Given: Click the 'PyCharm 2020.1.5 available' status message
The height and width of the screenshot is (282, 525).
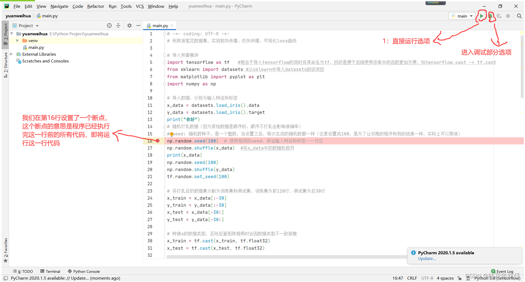Looking at the screenshot, I should pos(65,278).
